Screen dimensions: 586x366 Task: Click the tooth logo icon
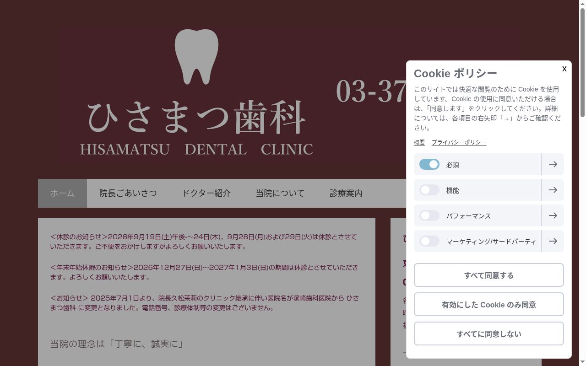pyautogui.click(x=196, y=57)
